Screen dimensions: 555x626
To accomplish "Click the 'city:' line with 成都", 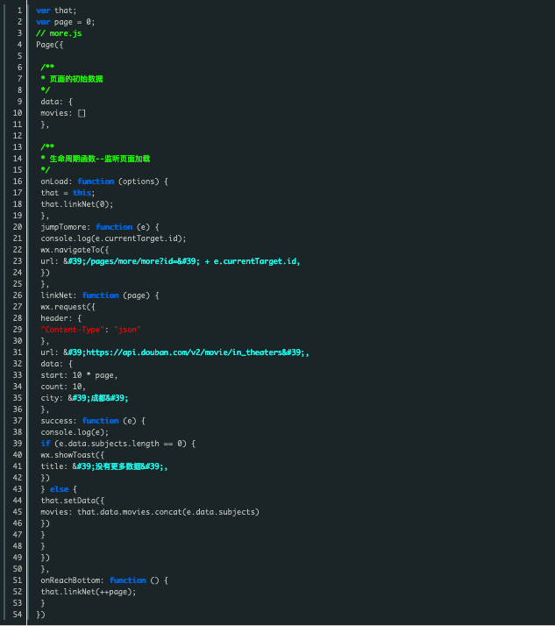I will pos(84,398).
